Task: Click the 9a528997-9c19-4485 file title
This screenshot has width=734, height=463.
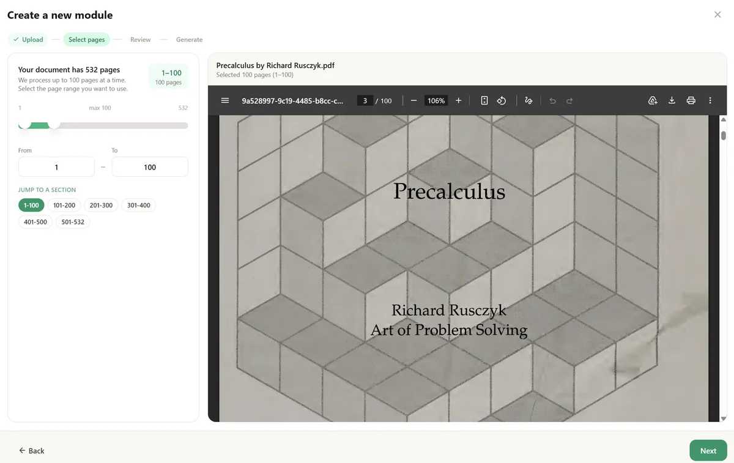Action: coord(292,101)
